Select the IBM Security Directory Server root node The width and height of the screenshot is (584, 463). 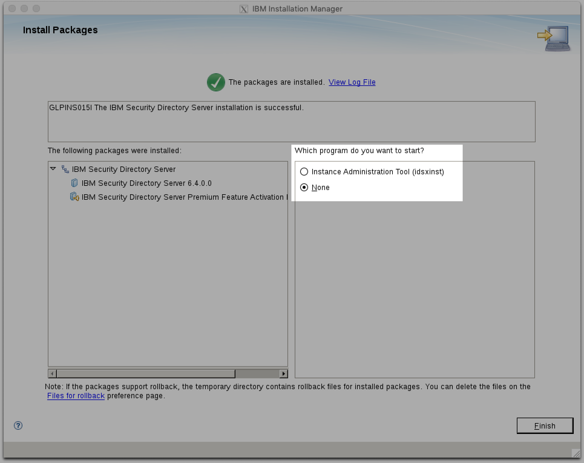coord(123,169)
